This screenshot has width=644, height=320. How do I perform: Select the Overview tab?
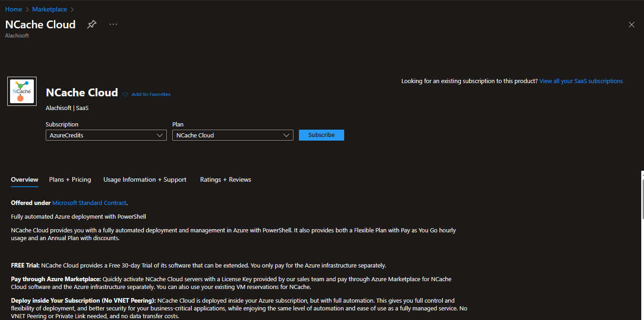coord(25,179)
